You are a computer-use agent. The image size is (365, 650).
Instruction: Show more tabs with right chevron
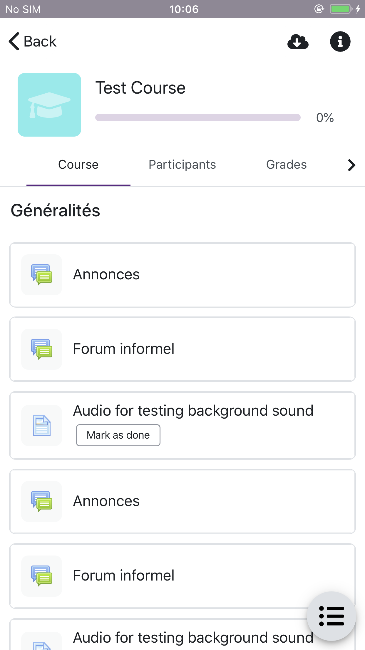tap(351, 165)
